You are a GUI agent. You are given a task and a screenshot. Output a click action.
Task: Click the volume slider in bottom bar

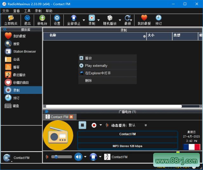point(61,157)
